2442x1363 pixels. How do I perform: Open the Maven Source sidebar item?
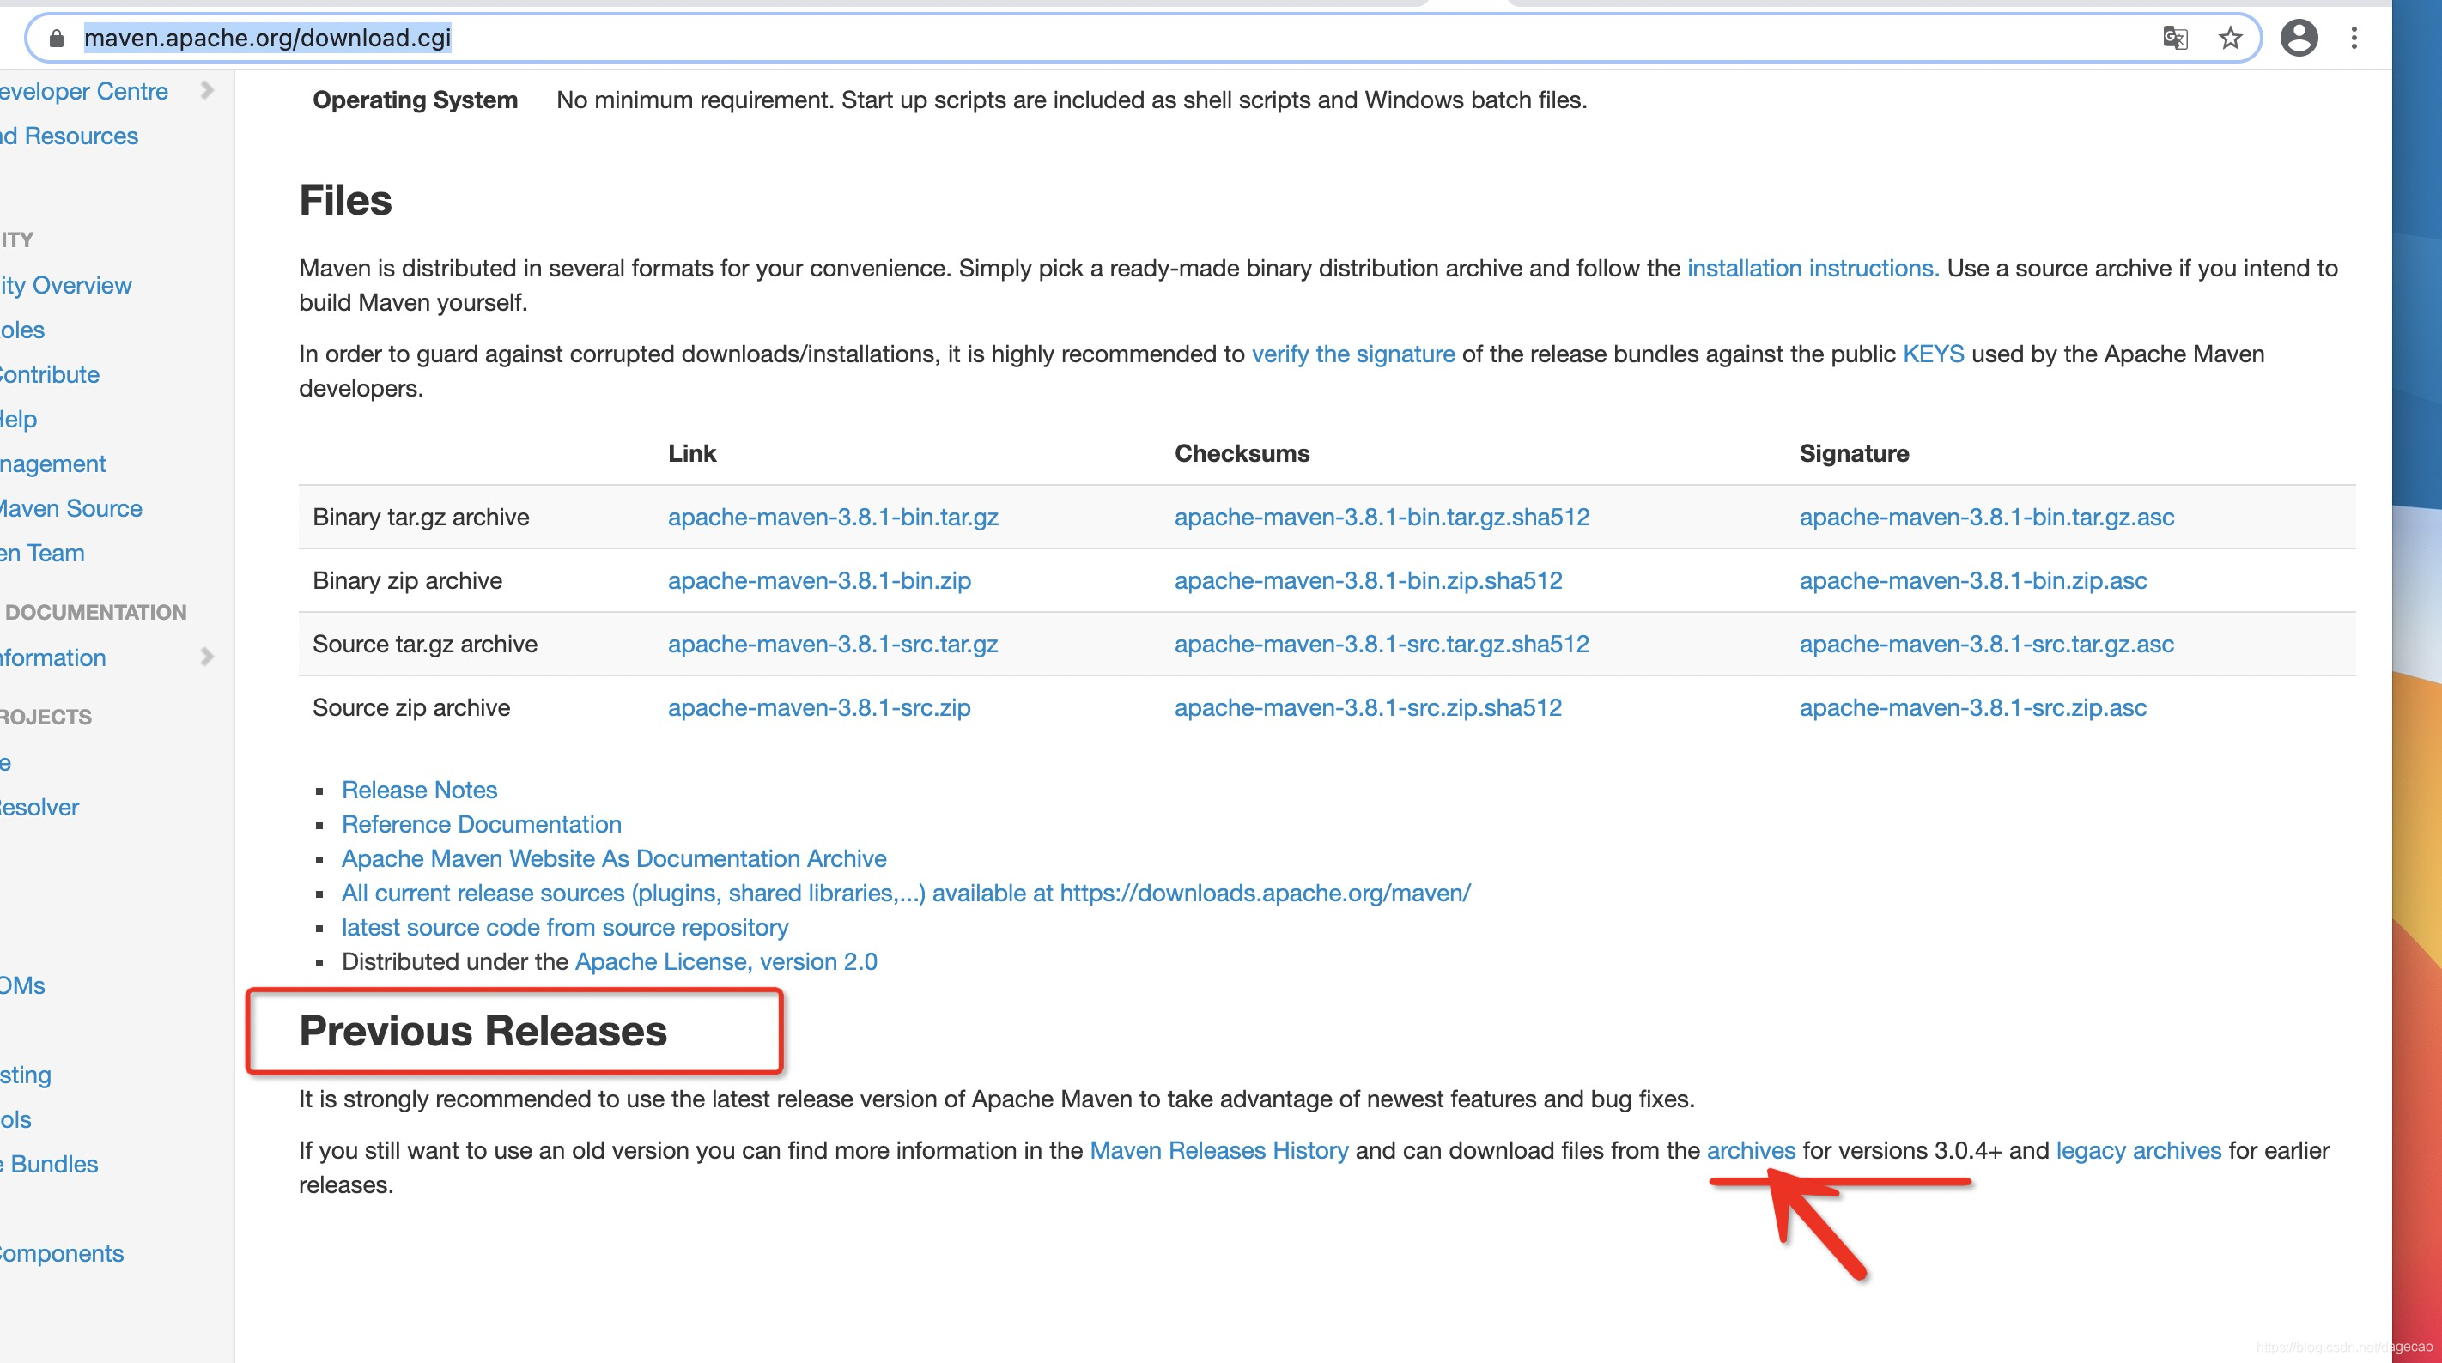(71, 508)
